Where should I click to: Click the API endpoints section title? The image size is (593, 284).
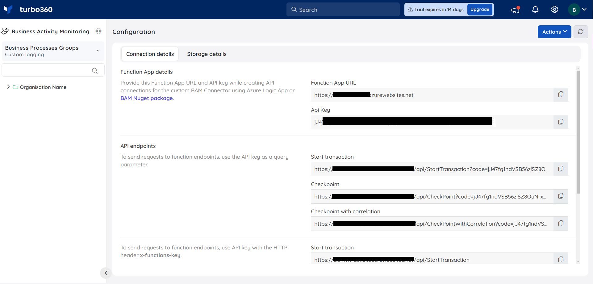click(x=138, y=146)
